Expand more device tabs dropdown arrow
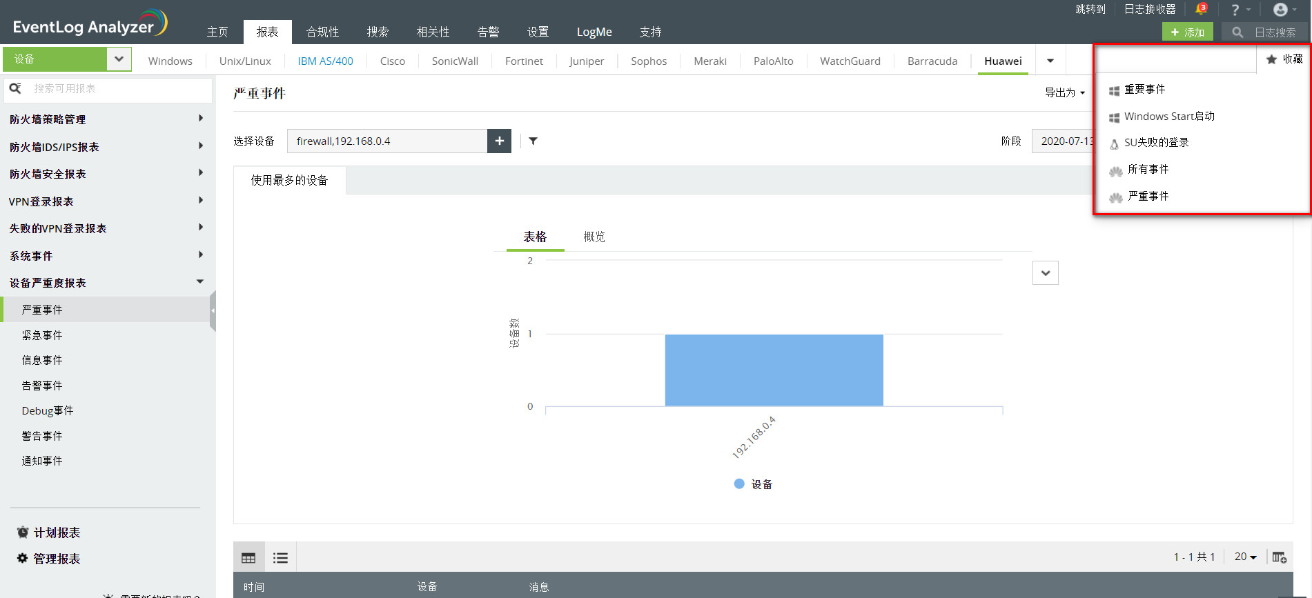The width and height of the screenshot is (1312, 598). [1050, 61]
